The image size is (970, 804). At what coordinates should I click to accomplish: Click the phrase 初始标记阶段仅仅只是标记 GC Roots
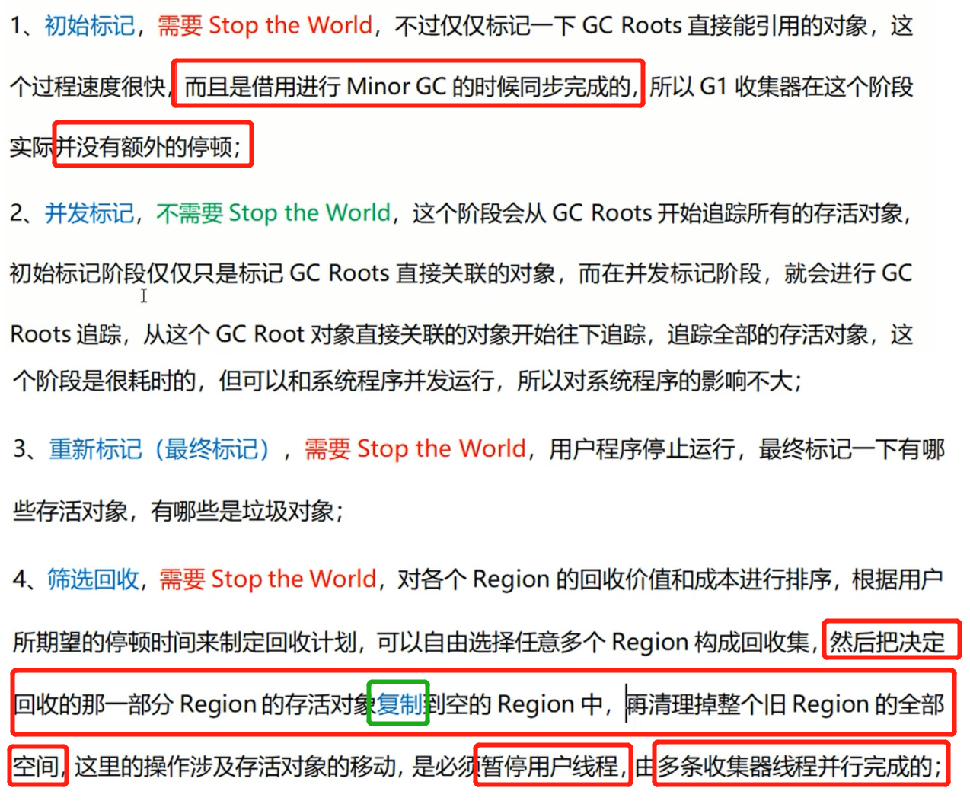(199, 273)
